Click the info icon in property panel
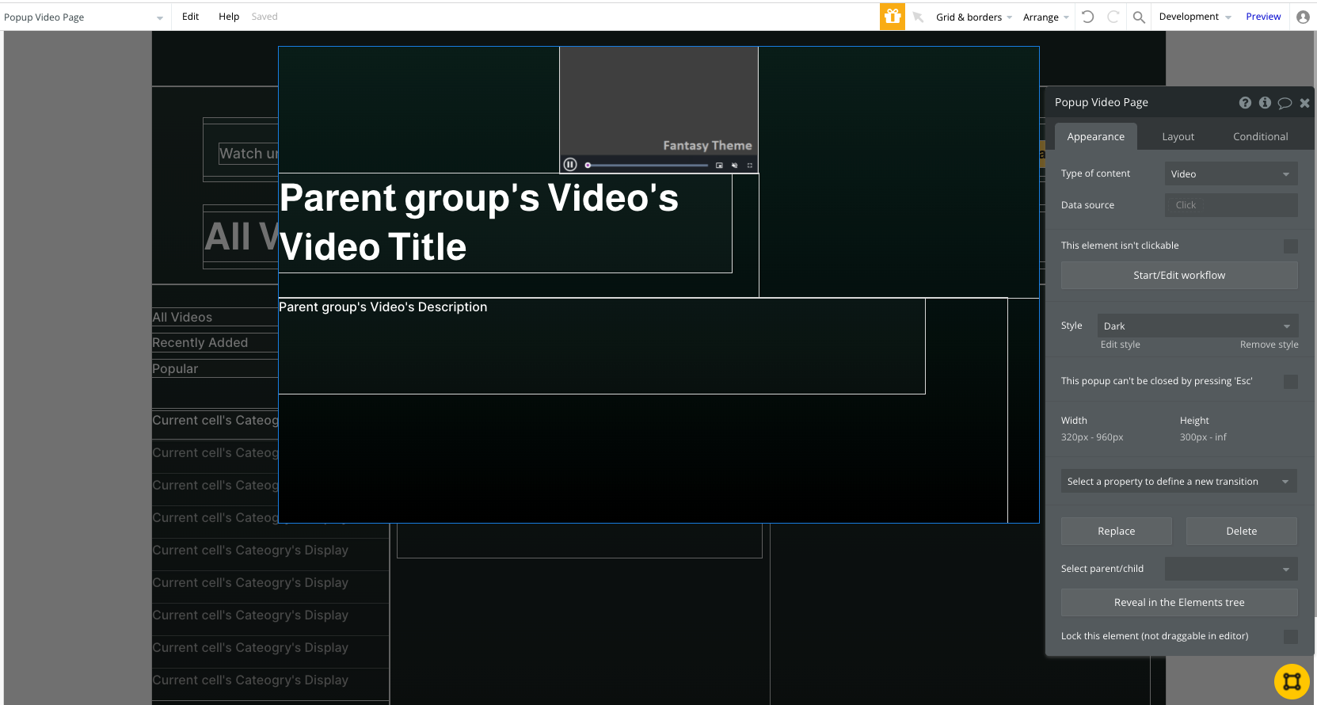This screenshot has height=705, width=1317. tap(1265, 103)
